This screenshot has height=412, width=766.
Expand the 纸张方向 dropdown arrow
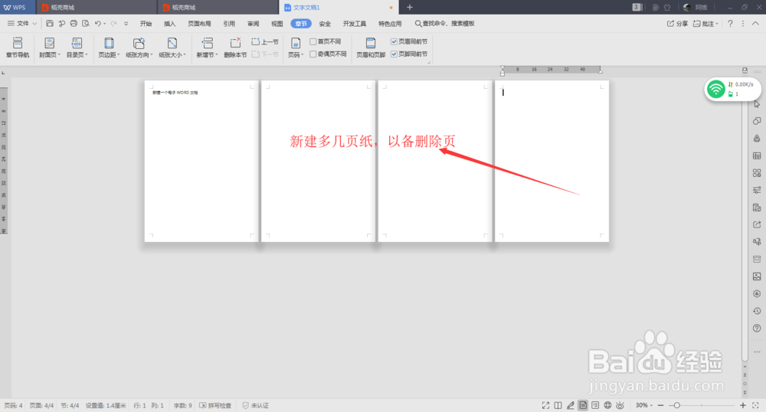(x=152, y=55)
